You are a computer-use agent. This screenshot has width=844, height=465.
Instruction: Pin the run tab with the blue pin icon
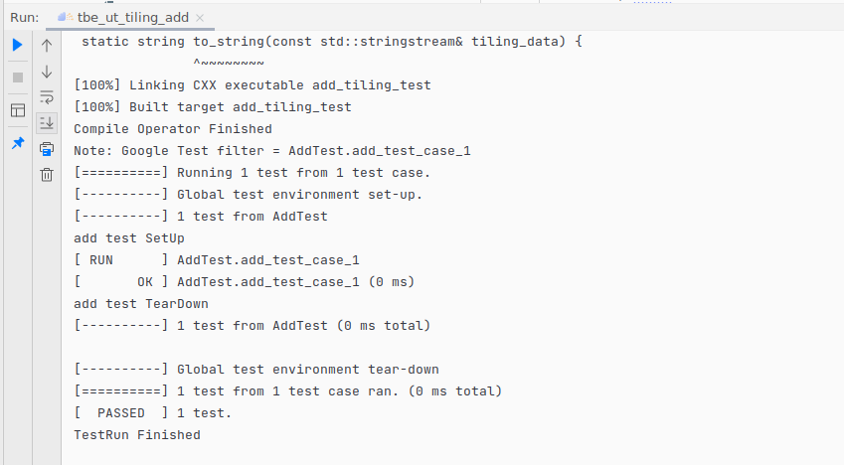click(18, 143)
